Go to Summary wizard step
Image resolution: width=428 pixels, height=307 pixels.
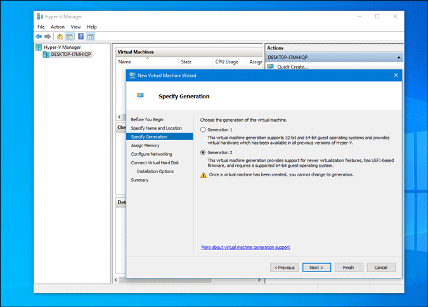tap(139, 180)
